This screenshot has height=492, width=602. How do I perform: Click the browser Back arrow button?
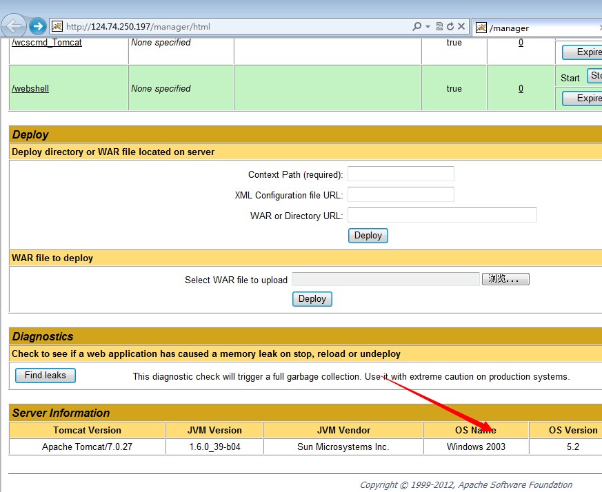tap(13, 26)
